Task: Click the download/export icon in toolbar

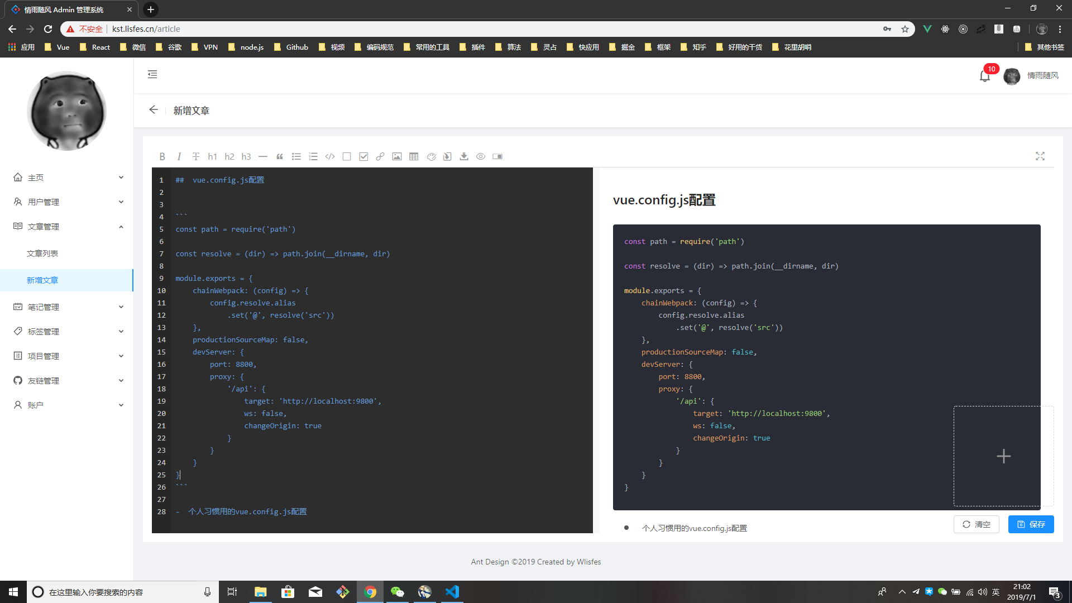Action: pos(464,157)
